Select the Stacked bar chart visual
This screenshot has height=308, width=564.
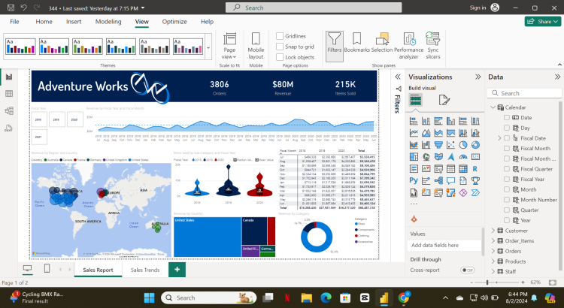(414, 121)
